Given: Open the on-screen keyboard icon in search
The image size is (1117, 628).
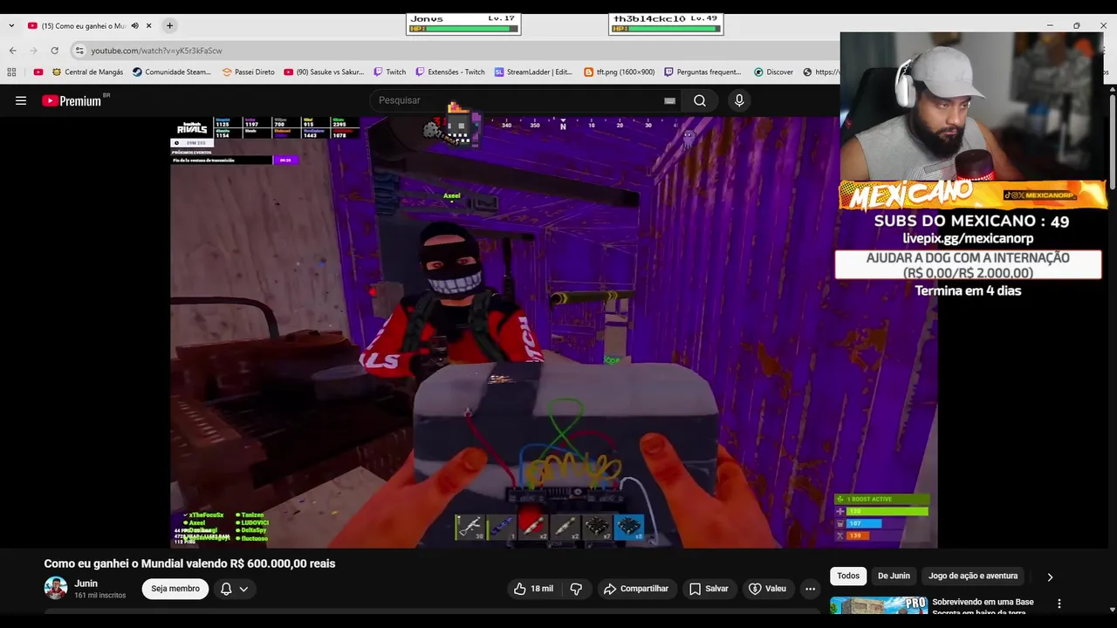Looking at the screenshot, I should [x=669, y=100].
